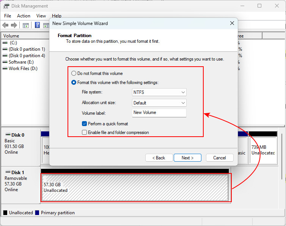Click the vertical scrollbar in disk pane
The width and height of the screenshot is (286, 226).
pyautogui.click(x=282, y=156)
